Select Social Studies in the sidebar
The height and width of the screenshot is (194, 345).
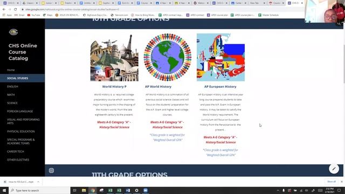(22, 78)
